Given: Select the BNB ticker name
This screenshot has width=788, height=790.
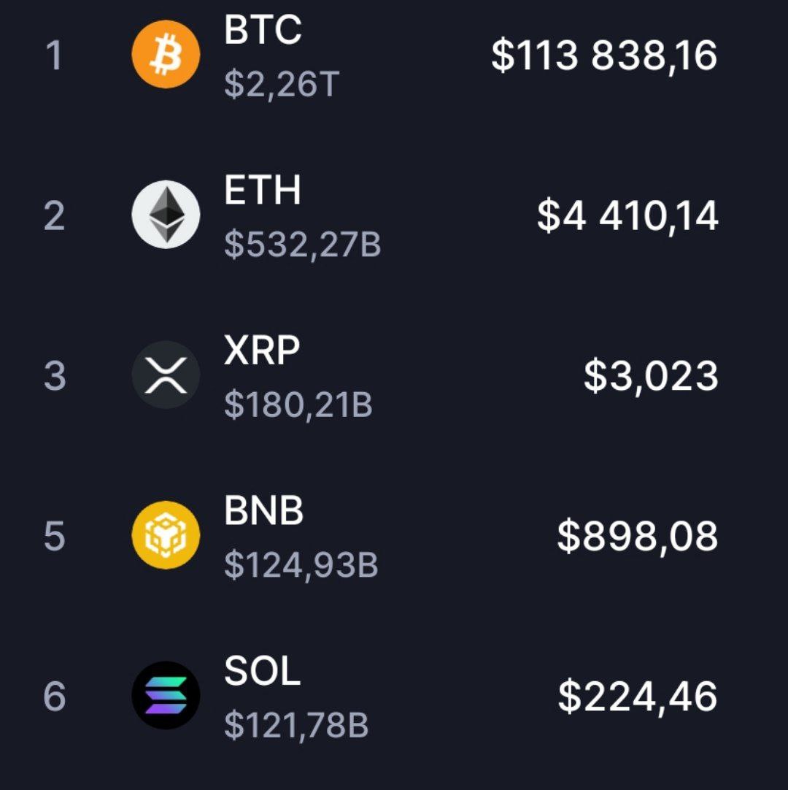Looking at the screenshot, I should click(x=263, y=511).
